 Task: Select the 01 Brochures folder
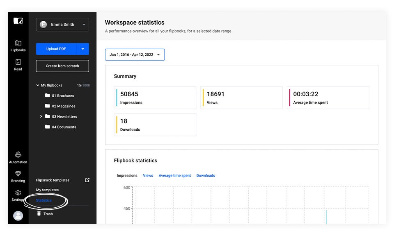coord(63,95)
